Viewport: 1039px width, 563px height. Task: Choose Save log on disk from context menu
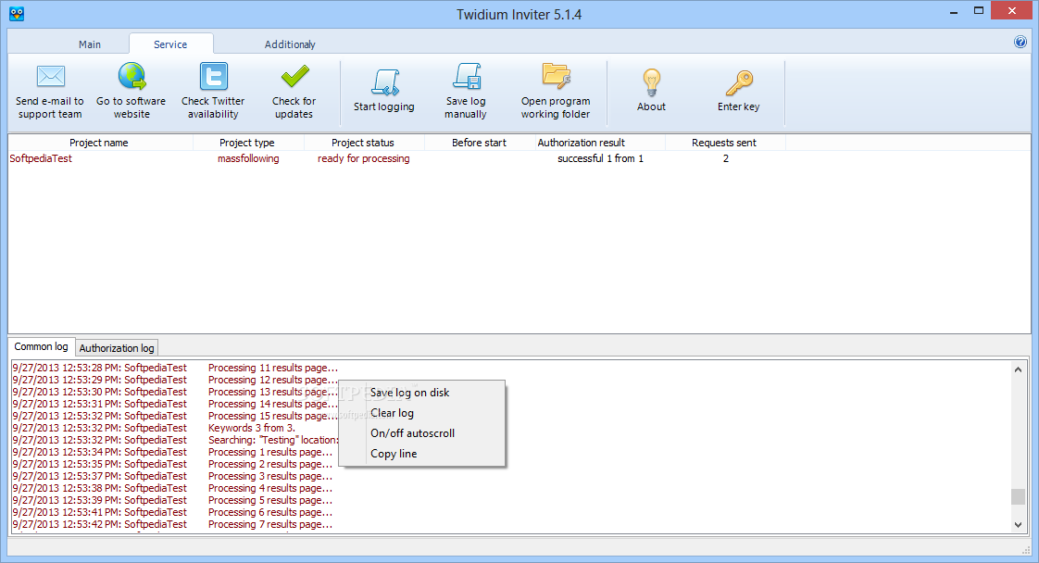(x=422, y=392)
